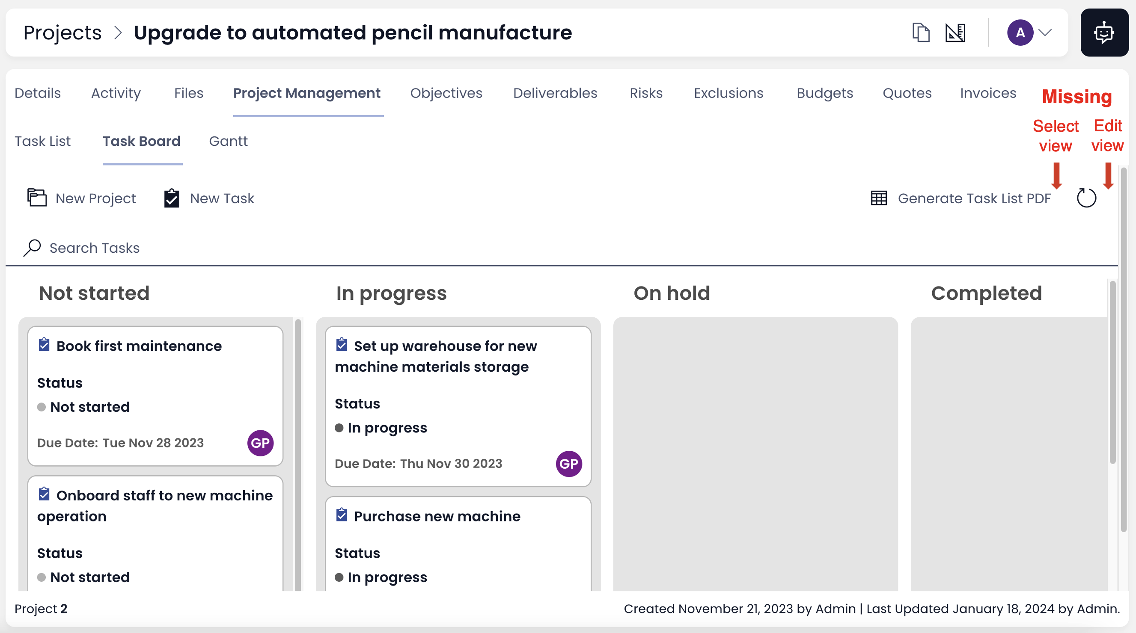Click the New Task clipboard icon

[172, 198]
